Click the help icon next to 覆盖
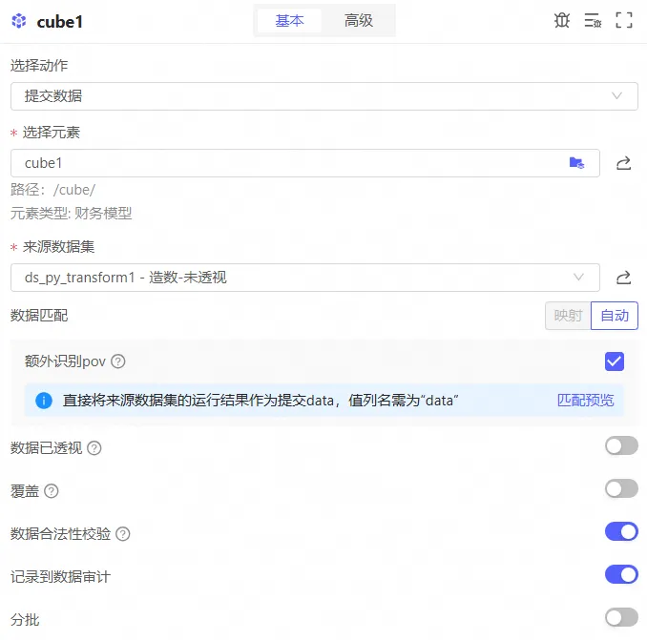647x640 pixels. pyautogui.click(x=52, y=491)
